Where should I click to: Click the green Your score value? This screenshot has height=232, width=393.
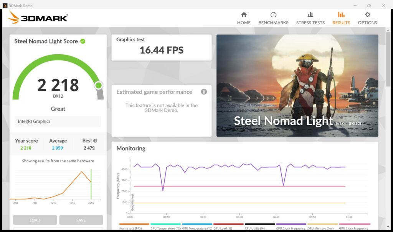(x=26, y=148)
